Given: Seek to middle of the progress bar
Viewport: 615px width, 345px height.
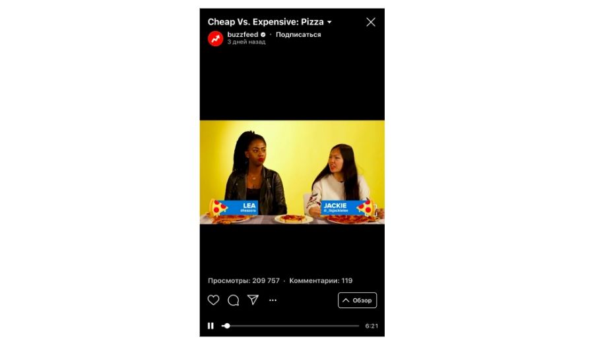Looking at the screenshot, I should [x=290, y=325].
